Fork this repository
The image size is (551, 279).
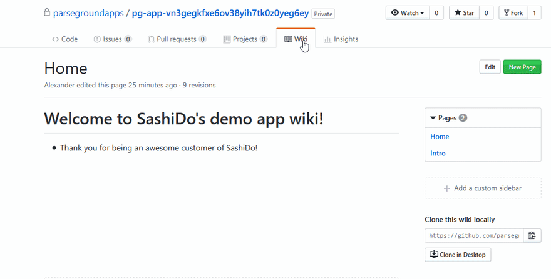pos(513,13)
